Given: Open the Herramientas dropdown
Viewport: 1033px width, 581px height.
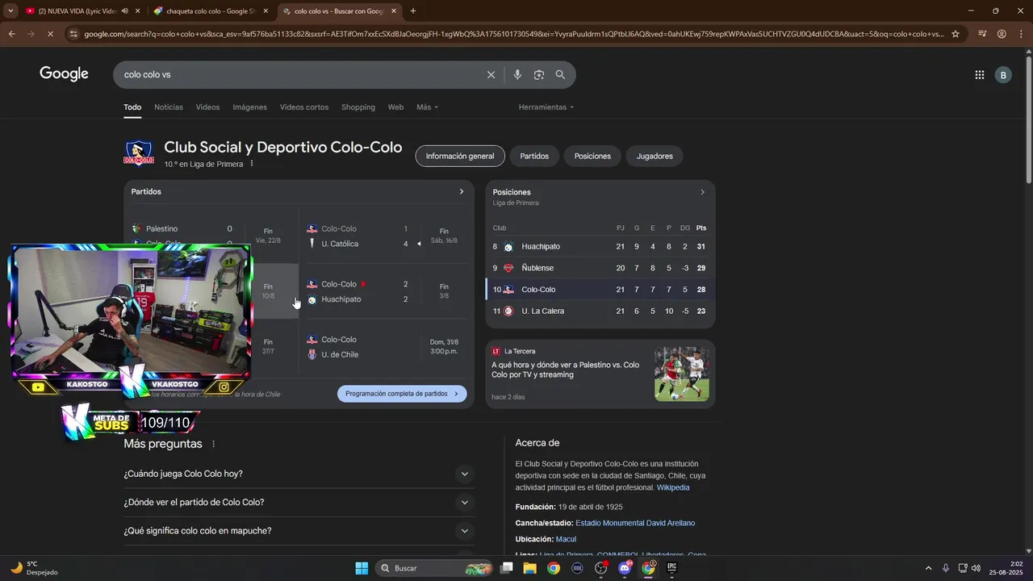Looking at the screenshot, I should tap(546, 107).
